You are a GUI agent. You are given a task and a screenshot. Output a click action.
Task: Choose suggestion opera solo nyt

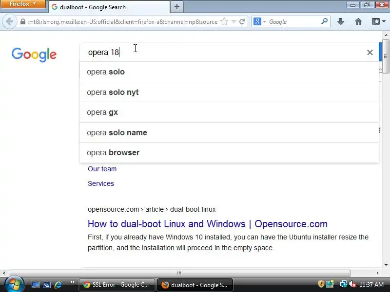(x=229, y=92)
